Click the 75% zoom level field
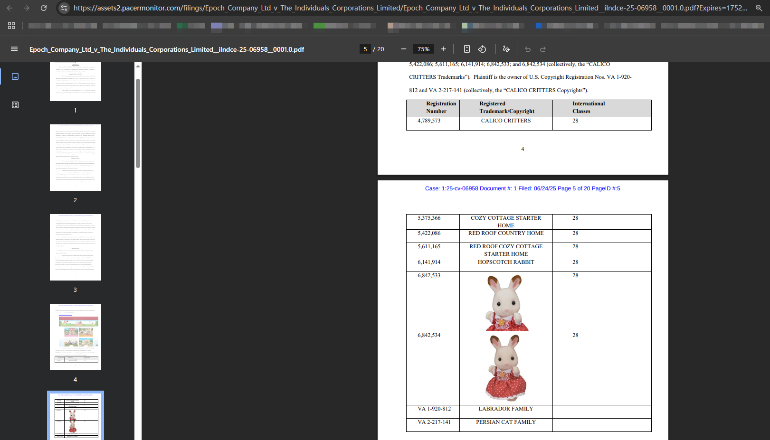The width and height of the screenshot is (770, 440). (x=423, y=49)
